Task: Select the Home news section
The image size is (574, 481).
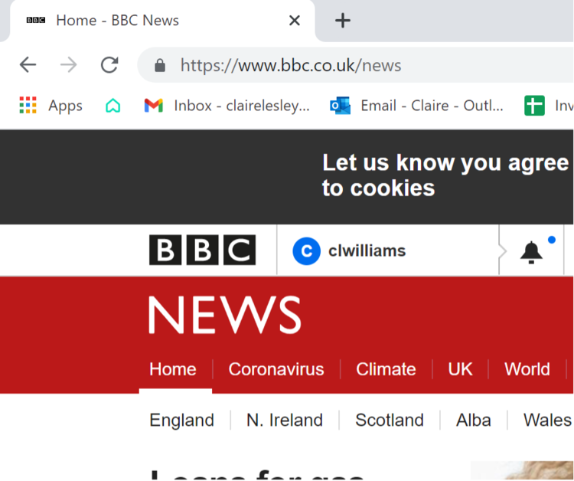Action: click(x=173, y=369)
